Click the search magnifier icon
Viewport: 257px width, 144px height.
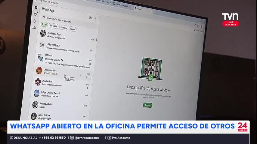(x=44, y=17)
